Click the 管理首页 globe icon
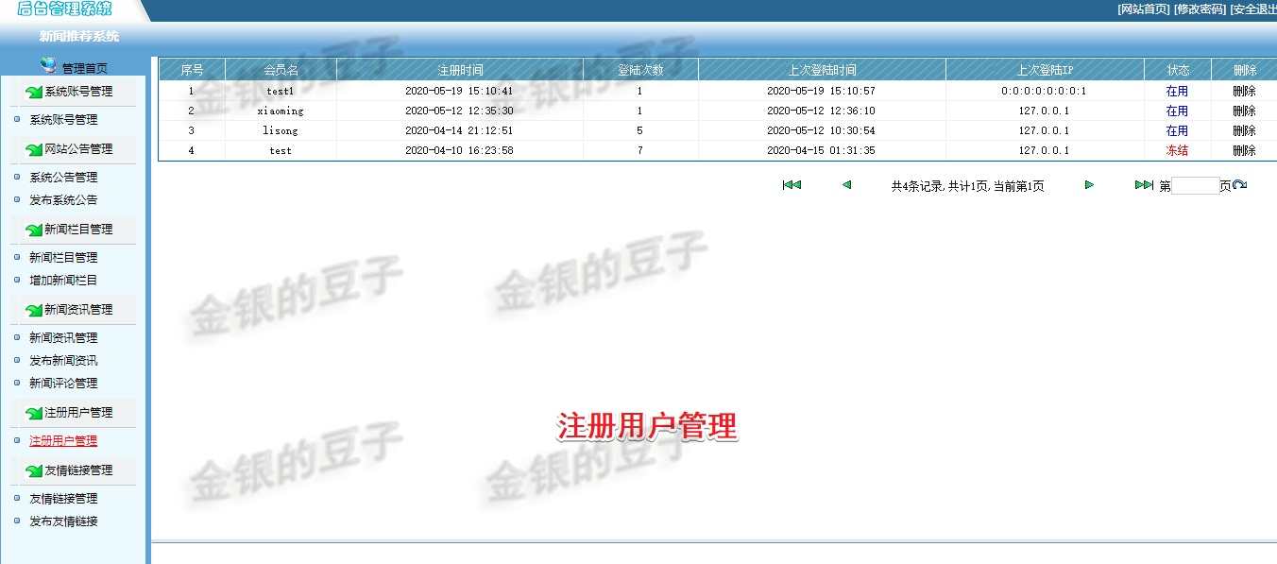Viewport: 1277px width, 564px height. pos(47,64)
